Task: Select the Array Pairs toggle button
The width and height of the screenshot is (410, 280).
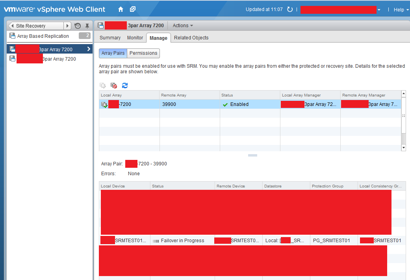Action: pos(113,53)
